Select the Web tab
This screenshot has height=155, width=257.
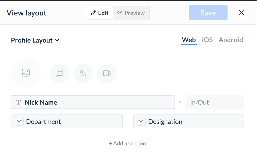189,40
